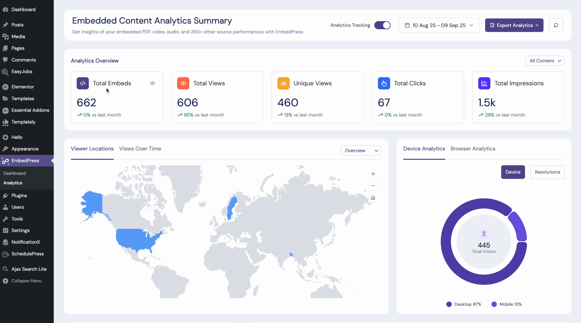
Task: Open the EmbedPress Analytics submenu item
Action: click(13, 183)
